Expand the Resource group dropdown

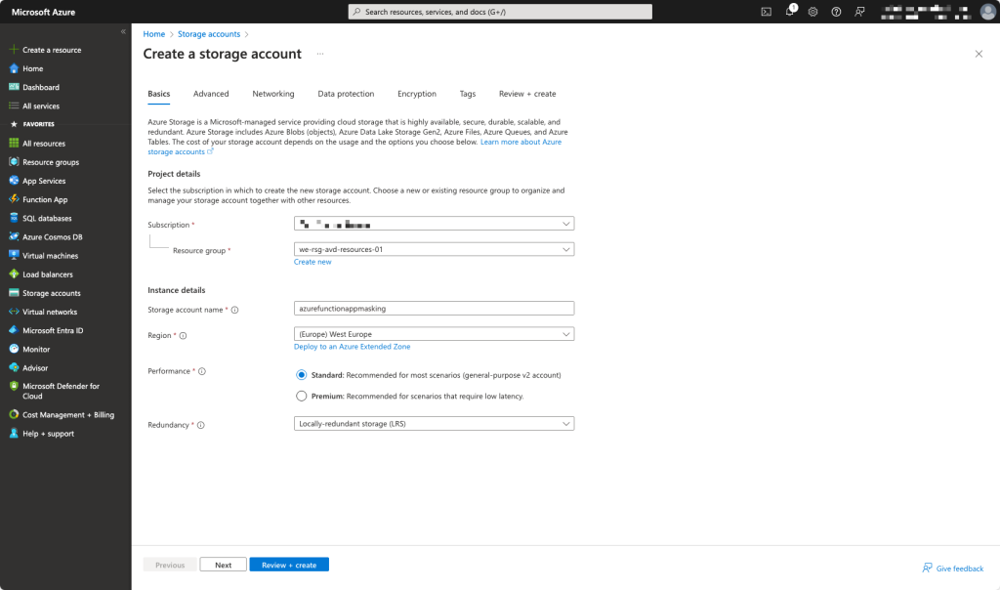434,249
